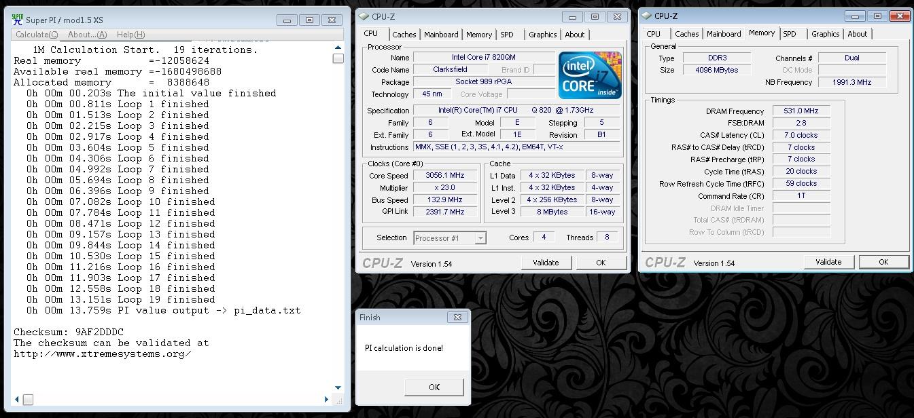
Task: Click the Super PI title bar icon
Action: (x=18, y=20)
